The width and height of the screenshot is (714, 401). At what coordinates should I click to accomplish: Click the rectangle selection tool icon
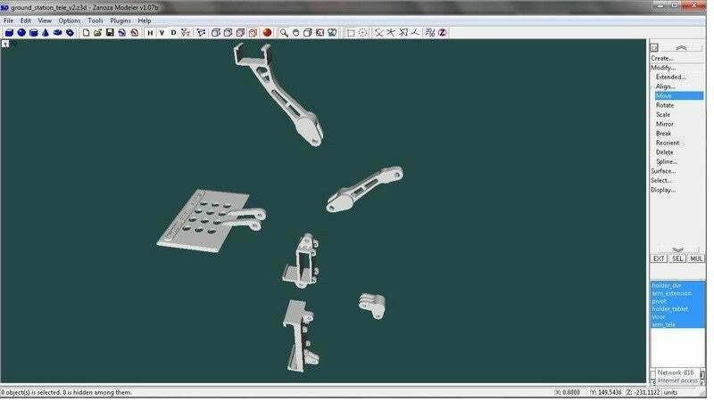click(351, 33)
